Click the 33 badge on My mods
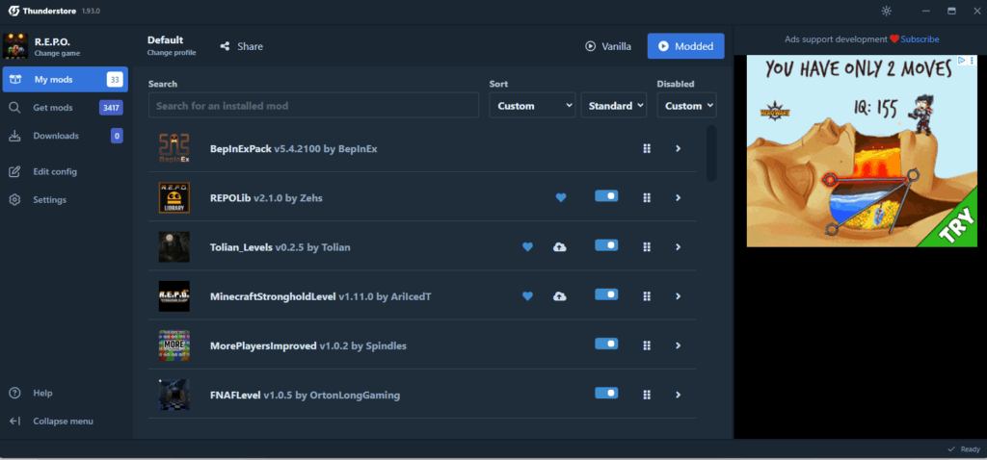The height and width of the screenshot is (460, 987). click(x=115, y=80)
